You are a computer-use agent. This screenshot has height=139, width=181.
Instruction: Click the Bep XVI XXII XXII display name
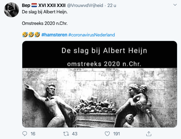tap(44, 5)
